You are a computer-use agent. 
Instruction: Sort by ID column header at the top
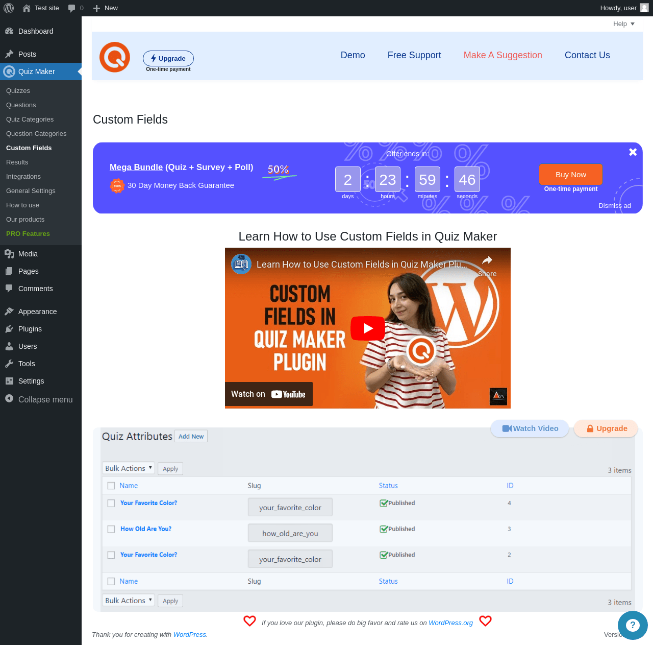coord(510,486)
